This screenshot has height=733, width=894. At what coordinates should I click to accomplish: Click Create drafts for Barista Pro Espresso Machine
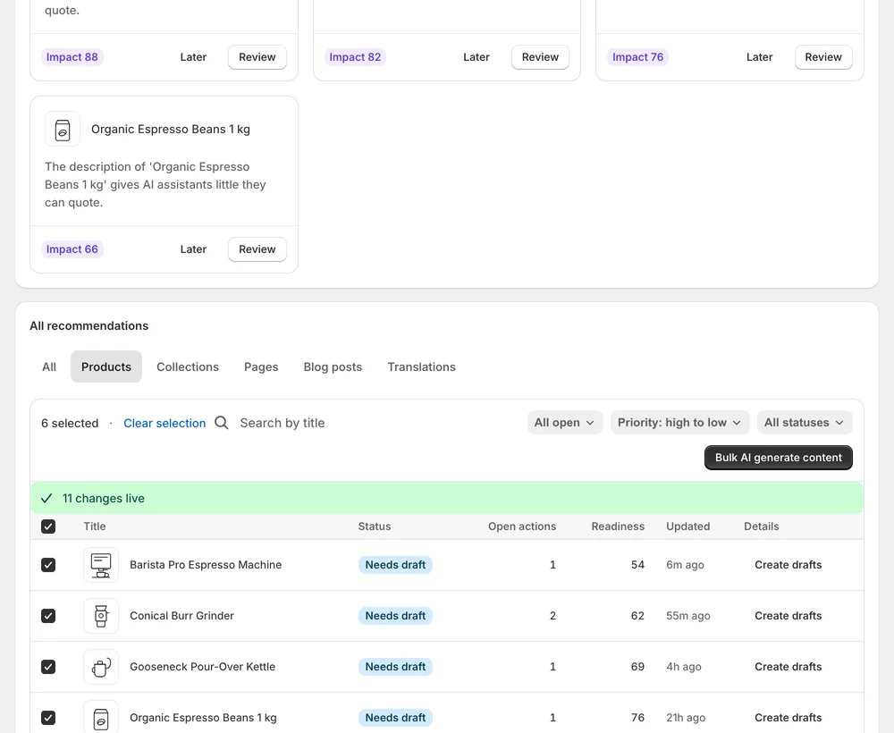(788, 565)
